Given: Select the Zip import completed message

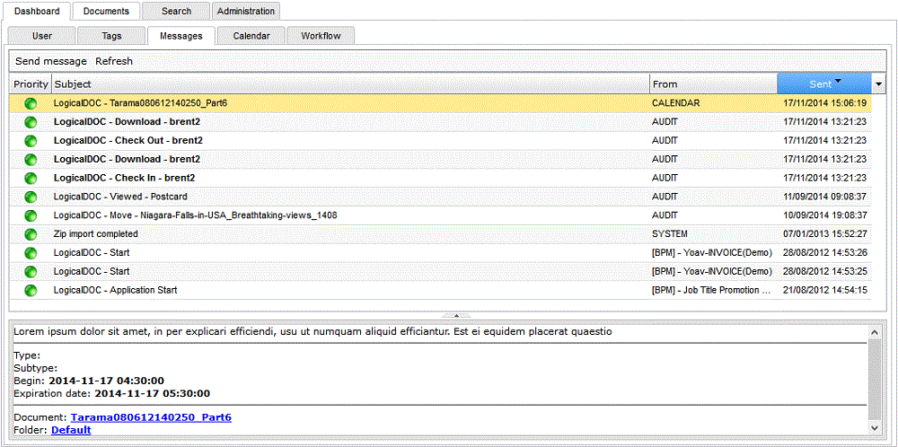Looking at the screenshot, I should click(x=441, y=234).
